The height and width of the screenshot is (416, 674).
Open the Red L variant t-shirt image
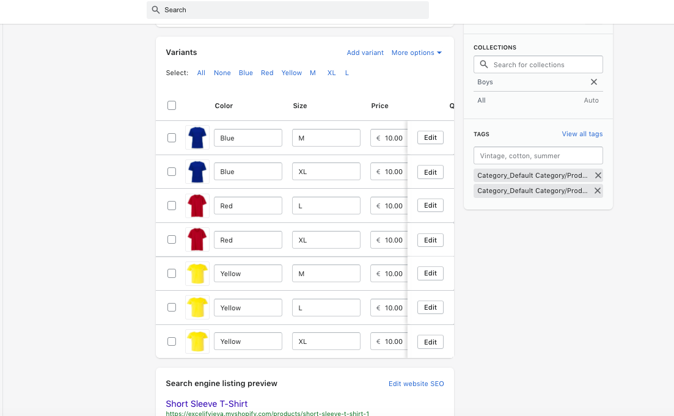pos(197,206)
